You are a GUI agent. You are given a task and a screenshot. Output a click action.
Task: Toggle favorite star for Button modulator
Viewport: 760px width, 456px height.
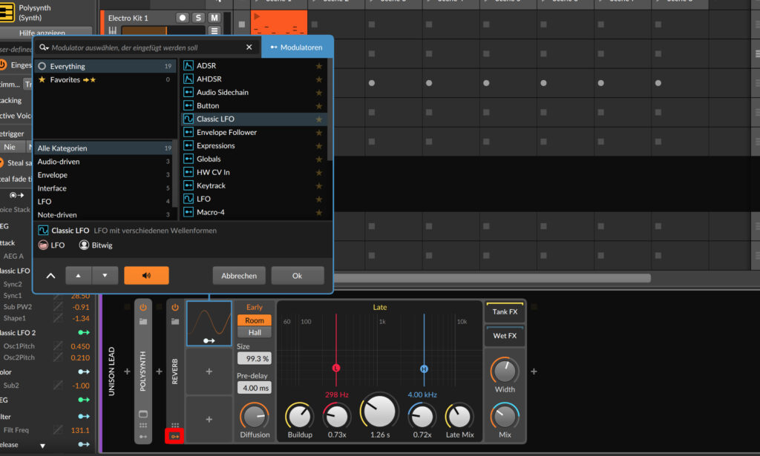319,105
